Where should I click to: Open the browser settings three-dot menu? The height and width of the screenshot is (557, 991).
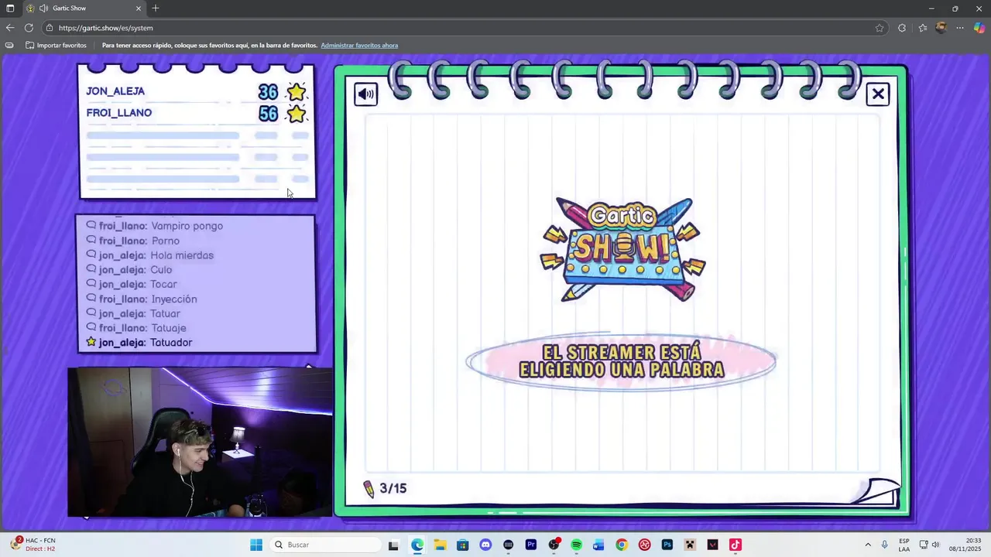960,28
